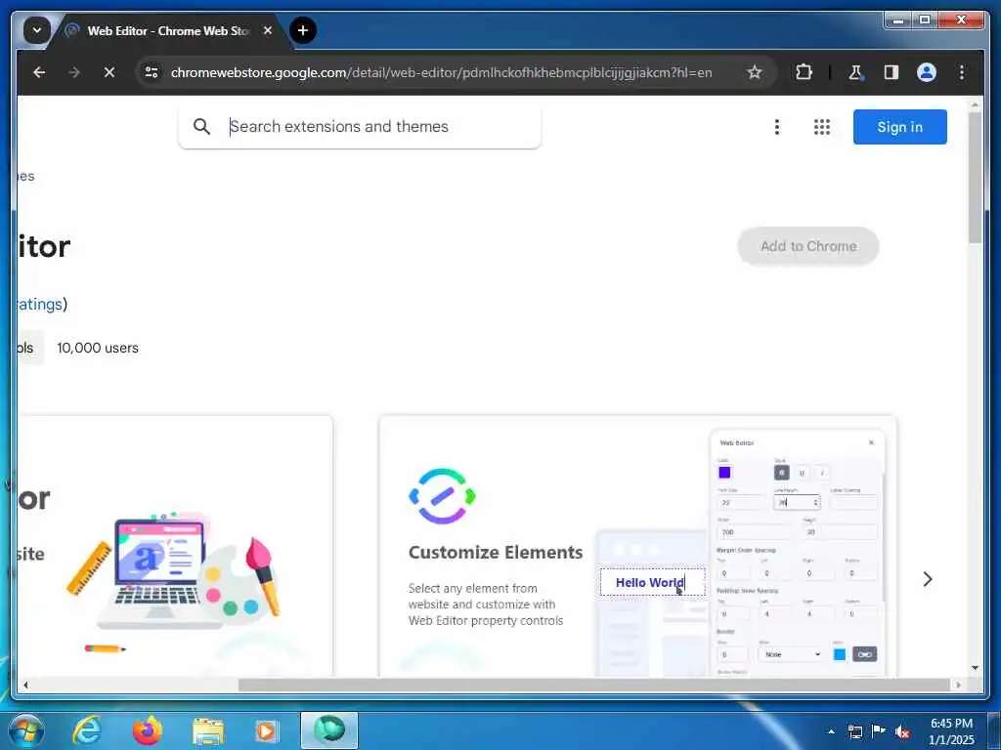Image resolution: width=1001 pixels, height=750 pixels.
Task: Click the scroll up arrow of vertical scrollbar
Action: 975,104
